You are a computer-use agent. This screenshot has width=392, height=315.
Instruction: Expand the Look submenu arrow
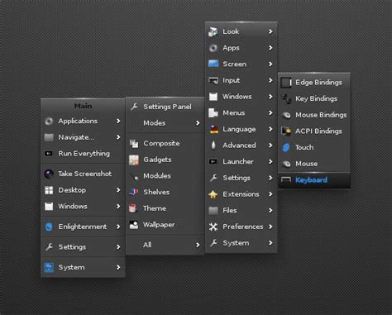(x=270, y=31)
